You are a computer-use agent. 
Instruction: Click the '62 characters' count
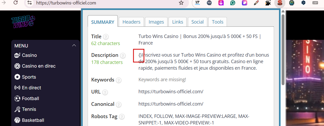coord(105,43)
